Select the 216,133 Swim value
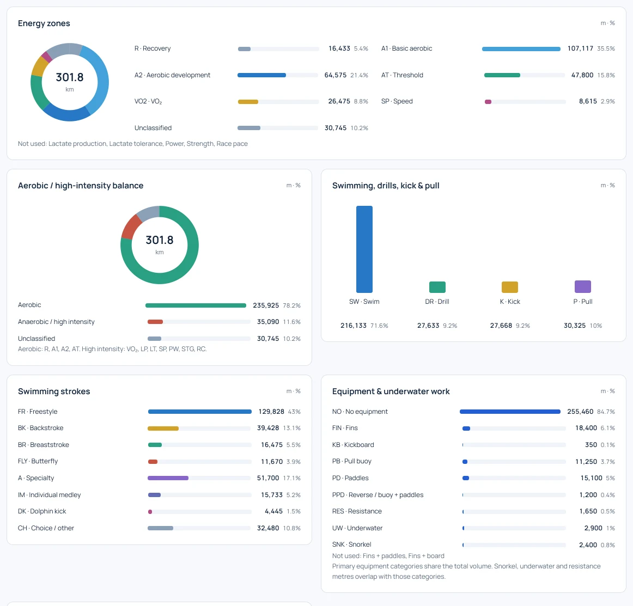The image size is (633, 606). pyautogui.click(x=353, y=326)
